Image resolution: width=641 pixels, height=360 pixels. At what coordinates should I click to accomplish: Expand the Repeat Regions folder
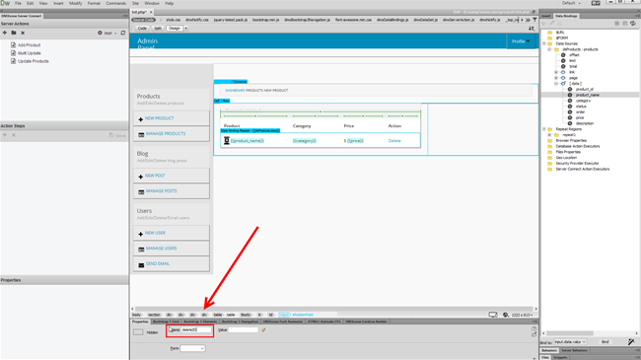[544, 129]
